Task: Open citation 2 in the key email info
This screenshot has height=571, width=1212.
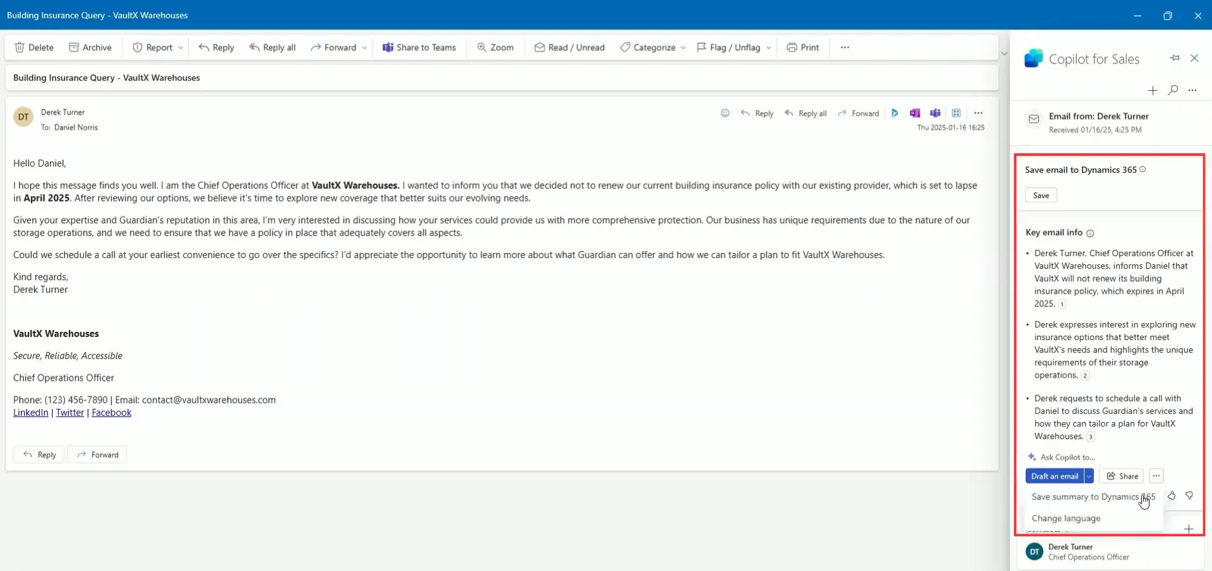Action: 1085,375
